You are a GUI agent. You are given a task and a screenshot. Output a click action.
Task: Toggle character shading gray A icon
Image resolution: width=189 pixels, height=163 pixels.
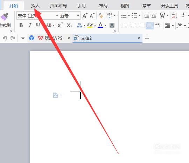click(112, 25)
